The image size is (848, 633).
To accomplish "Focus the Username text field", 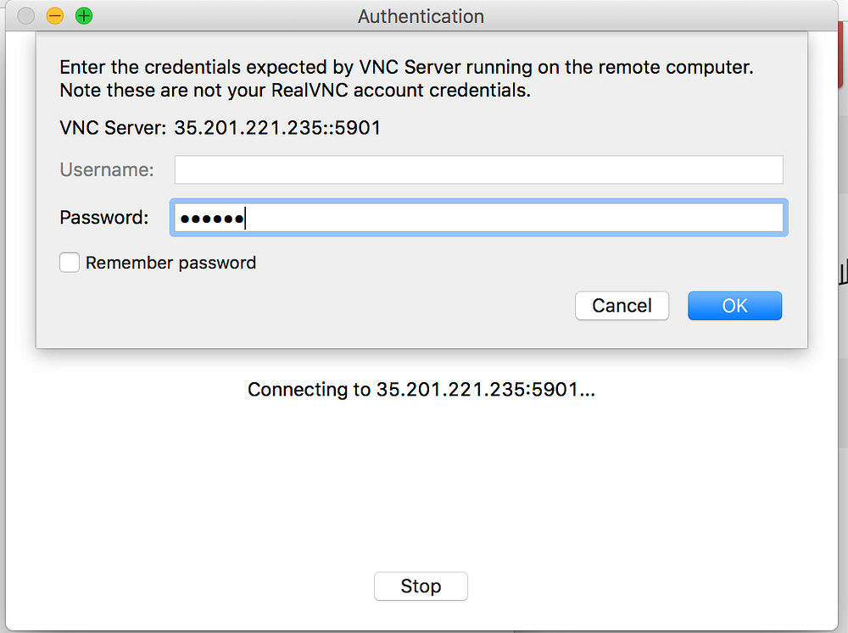I will pyautogui.click(x=478, y=169).
